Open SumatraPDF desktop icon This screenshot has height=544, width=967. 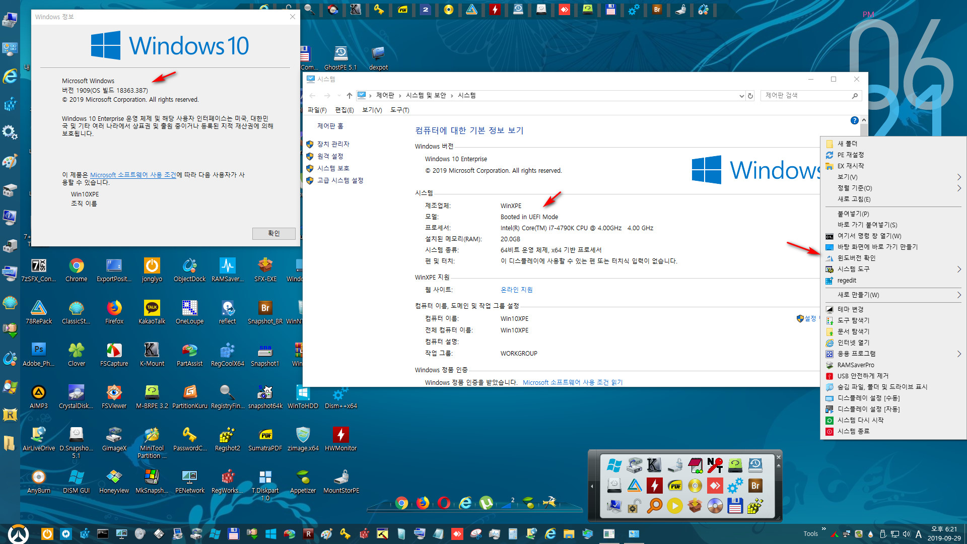click(265, 440)
